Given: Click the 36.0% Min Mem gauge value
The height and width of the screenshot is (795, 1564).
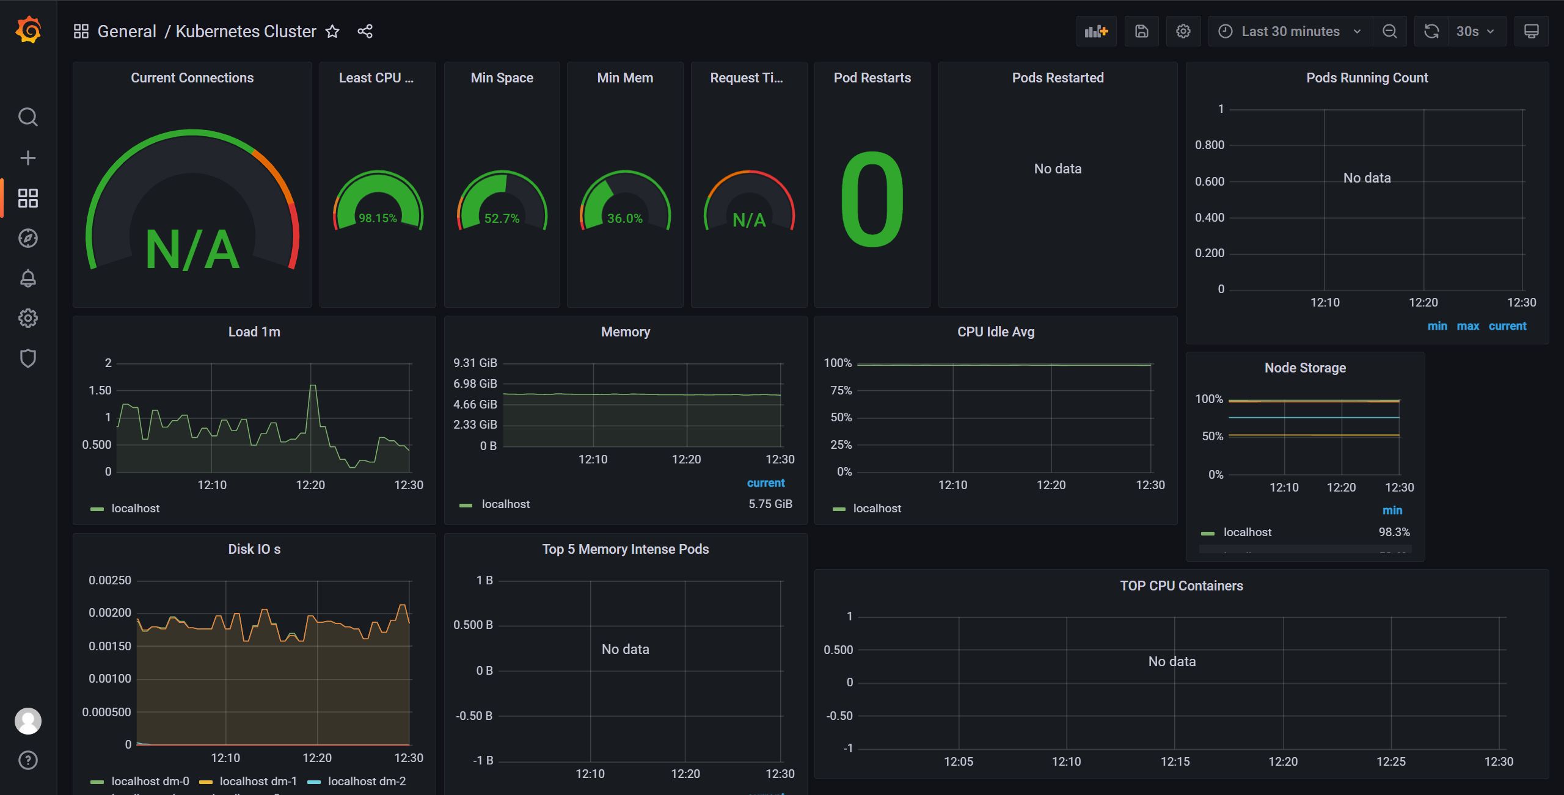Looking at the screenshot, I should pos(625,218).
